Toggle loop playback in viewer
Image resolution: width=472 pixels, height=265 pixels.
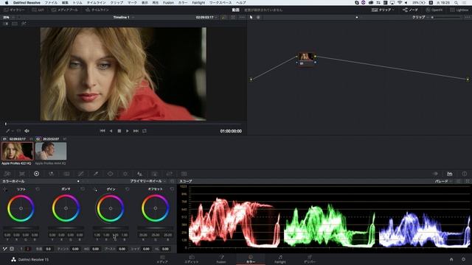(x=145, y=131)
